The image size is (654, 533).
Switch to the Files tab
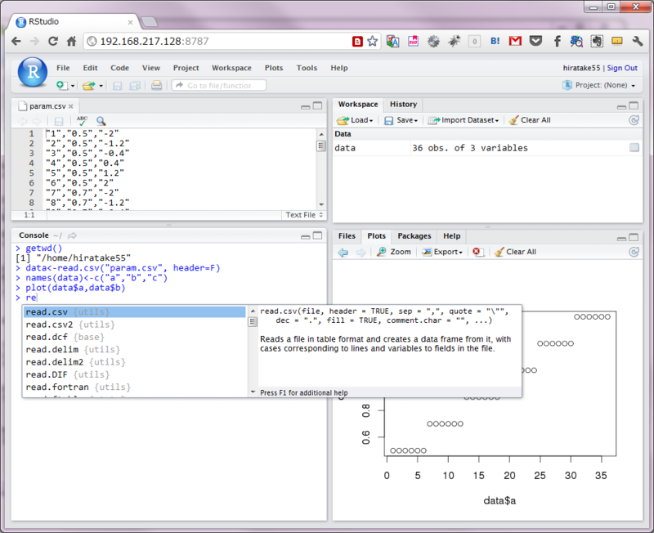pyautogui.click(x=347, y=236)
